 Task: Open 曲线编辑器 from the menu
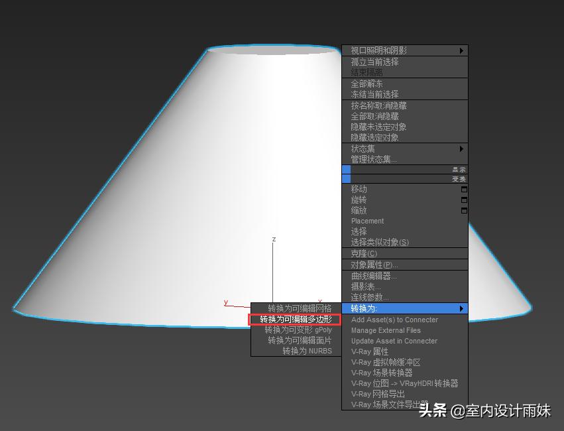pyautogui.click(x=374, y=276)
